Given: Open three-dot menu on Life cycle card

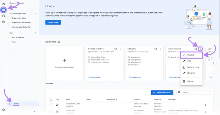Looking at the screenshot, I should point(160,49).
